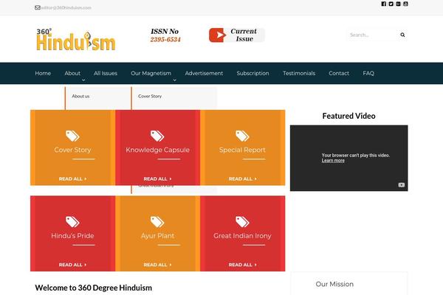Open the Great Indian Irony tile title

[x=242, y=236]
